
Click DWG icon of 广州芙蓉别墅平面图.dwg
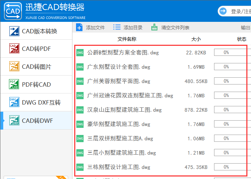[80, 81]
